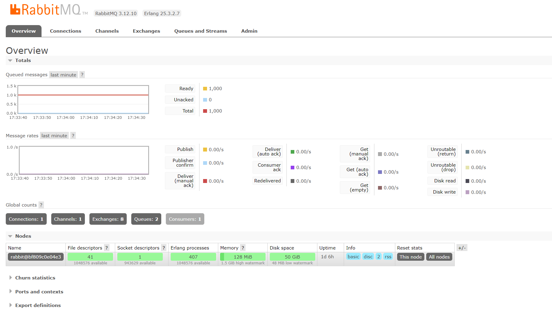Image resolution: width=552 pixels, height=310 pixels.
Task: Click the Queued messages chart
Action: 83,100
